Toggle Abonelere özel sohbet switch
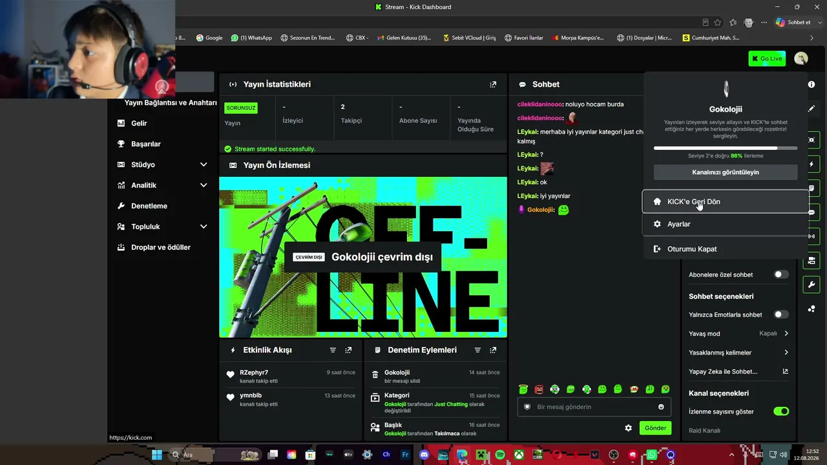This screenshot has width=827, height=465. click(x=781, y=274)
